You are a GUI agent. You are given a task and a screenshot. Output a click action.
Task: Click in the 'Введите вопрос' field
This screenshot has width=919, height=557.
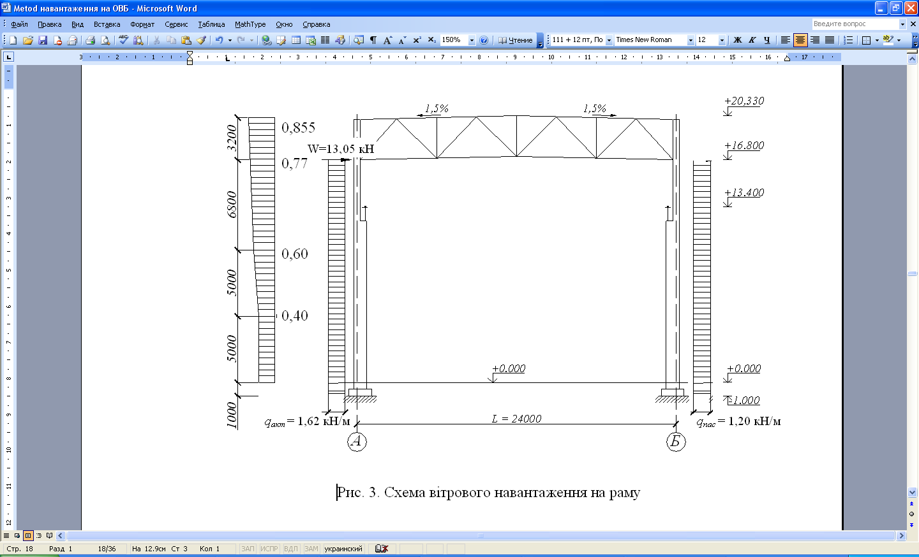tap(855, 24)
